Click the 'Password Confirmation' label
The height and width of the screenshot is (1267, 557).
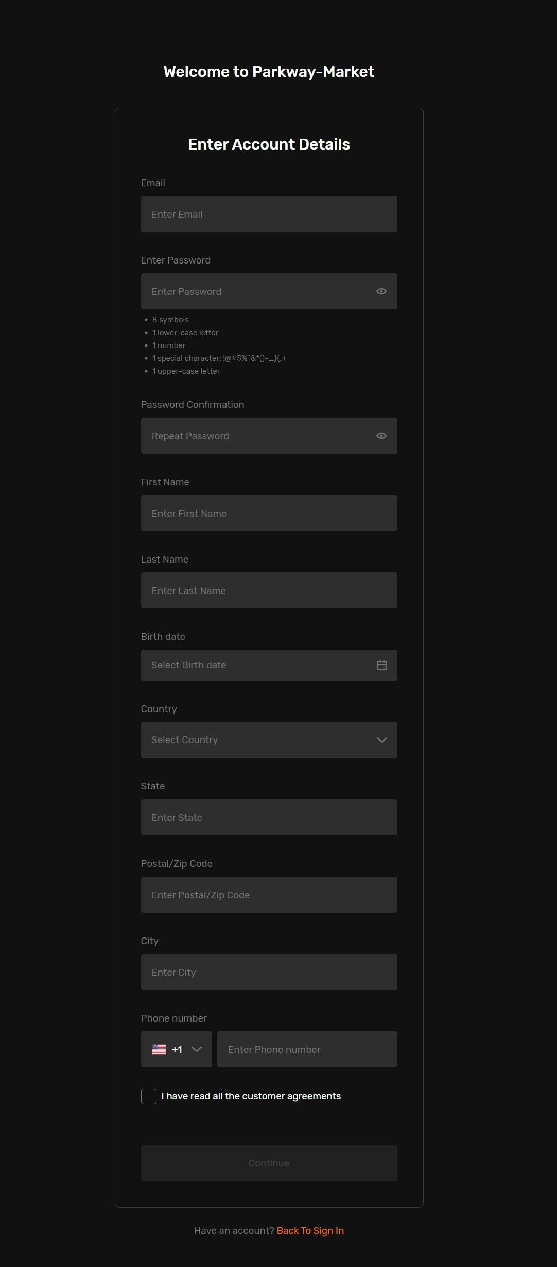point(193,405)
